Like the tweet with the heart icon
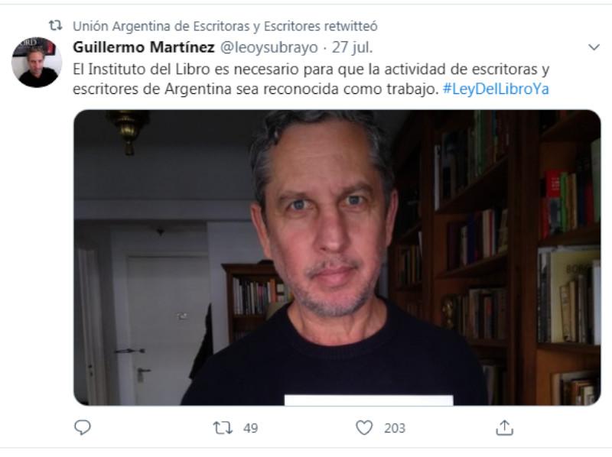612x457 pixels. 364,428
